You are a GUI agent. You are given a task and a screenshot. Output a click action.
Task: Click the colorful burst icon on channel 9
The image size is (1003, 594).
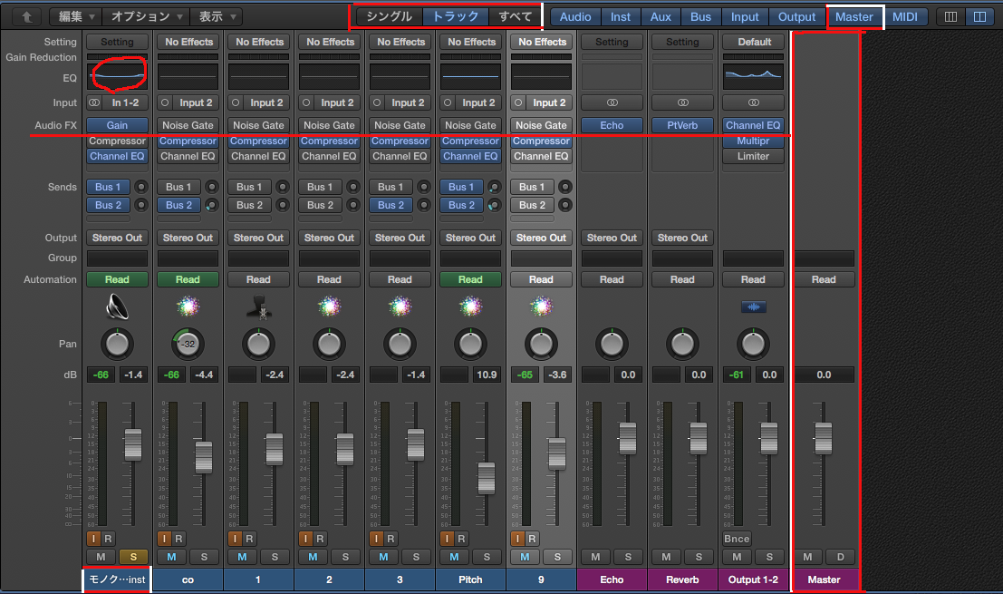541,307
